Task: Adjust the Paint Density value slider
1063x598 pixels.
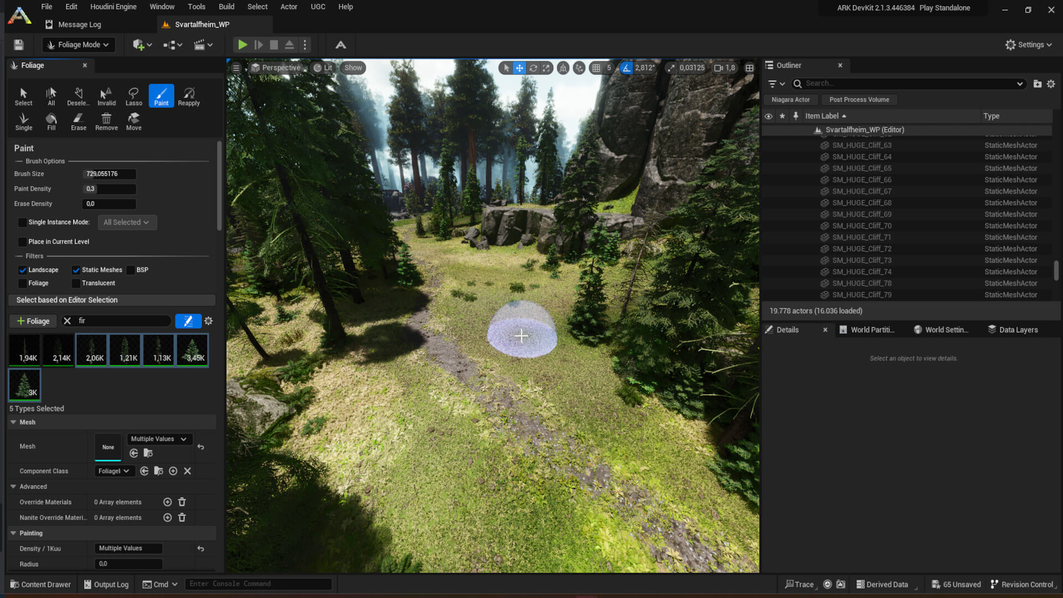Action: 109,188
